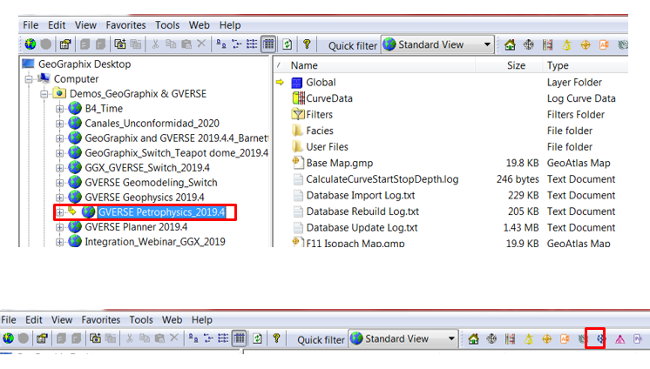650x369 pixels.
Task: Expand the GVERSE Planner 2019.4 project node
Action: (x=60, y=227)
